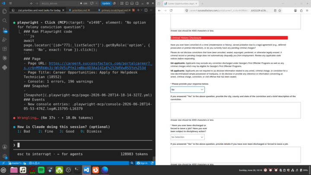The height and width of the screenshot is (175, 311).
Task: Click the conviction details text area
Action: pos(235,110)
